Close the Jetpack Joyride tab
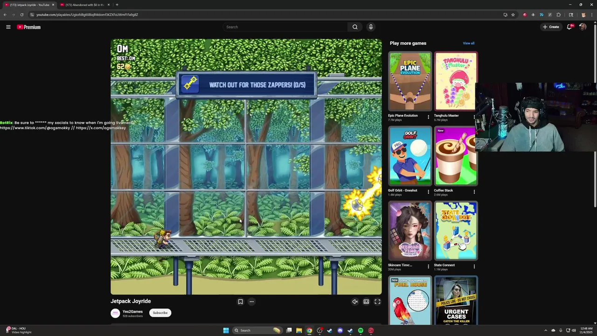597x336 pixels. click(53, 5)
